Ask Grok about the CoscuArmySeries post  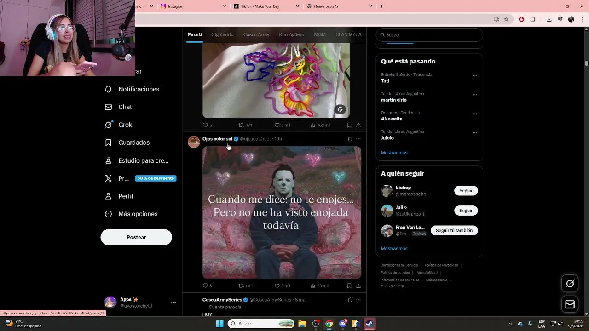point(350,300)
